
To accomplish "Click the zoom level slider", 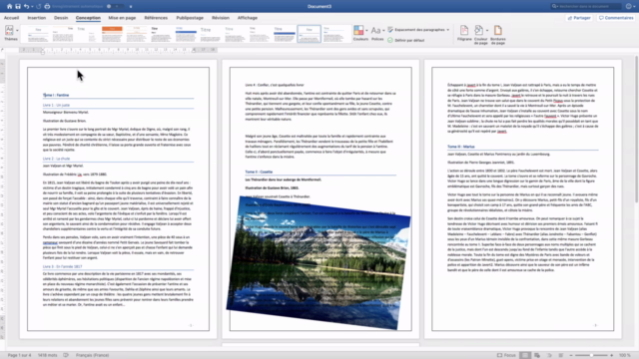I will (591, 355).
